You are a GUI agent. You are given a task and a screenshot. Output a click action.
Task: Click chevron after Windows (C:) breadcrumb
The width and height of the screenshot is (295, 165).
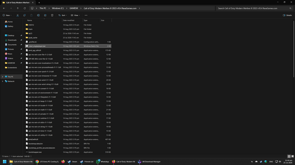point(67,8)
